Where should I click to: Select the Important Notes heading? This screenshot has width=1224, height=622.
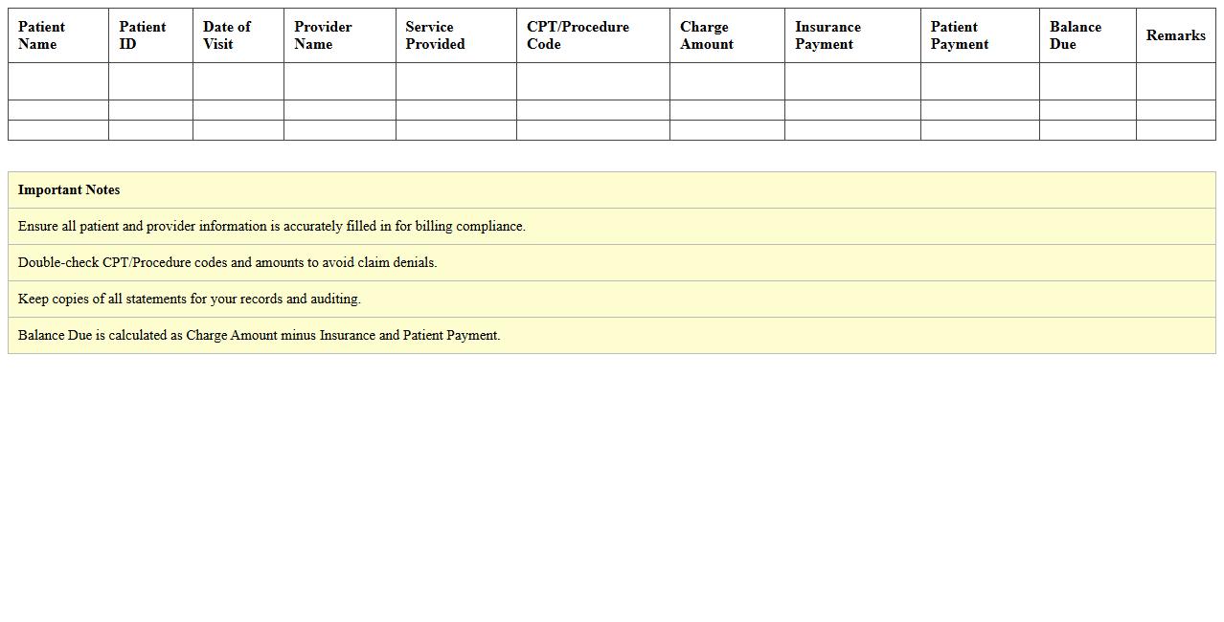(68, 189)
